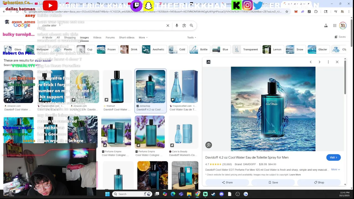The width and height of the screenshot is (354, 199).
Task: Click the preview panel vertical scrollbar
Action: tap(345, 77)
